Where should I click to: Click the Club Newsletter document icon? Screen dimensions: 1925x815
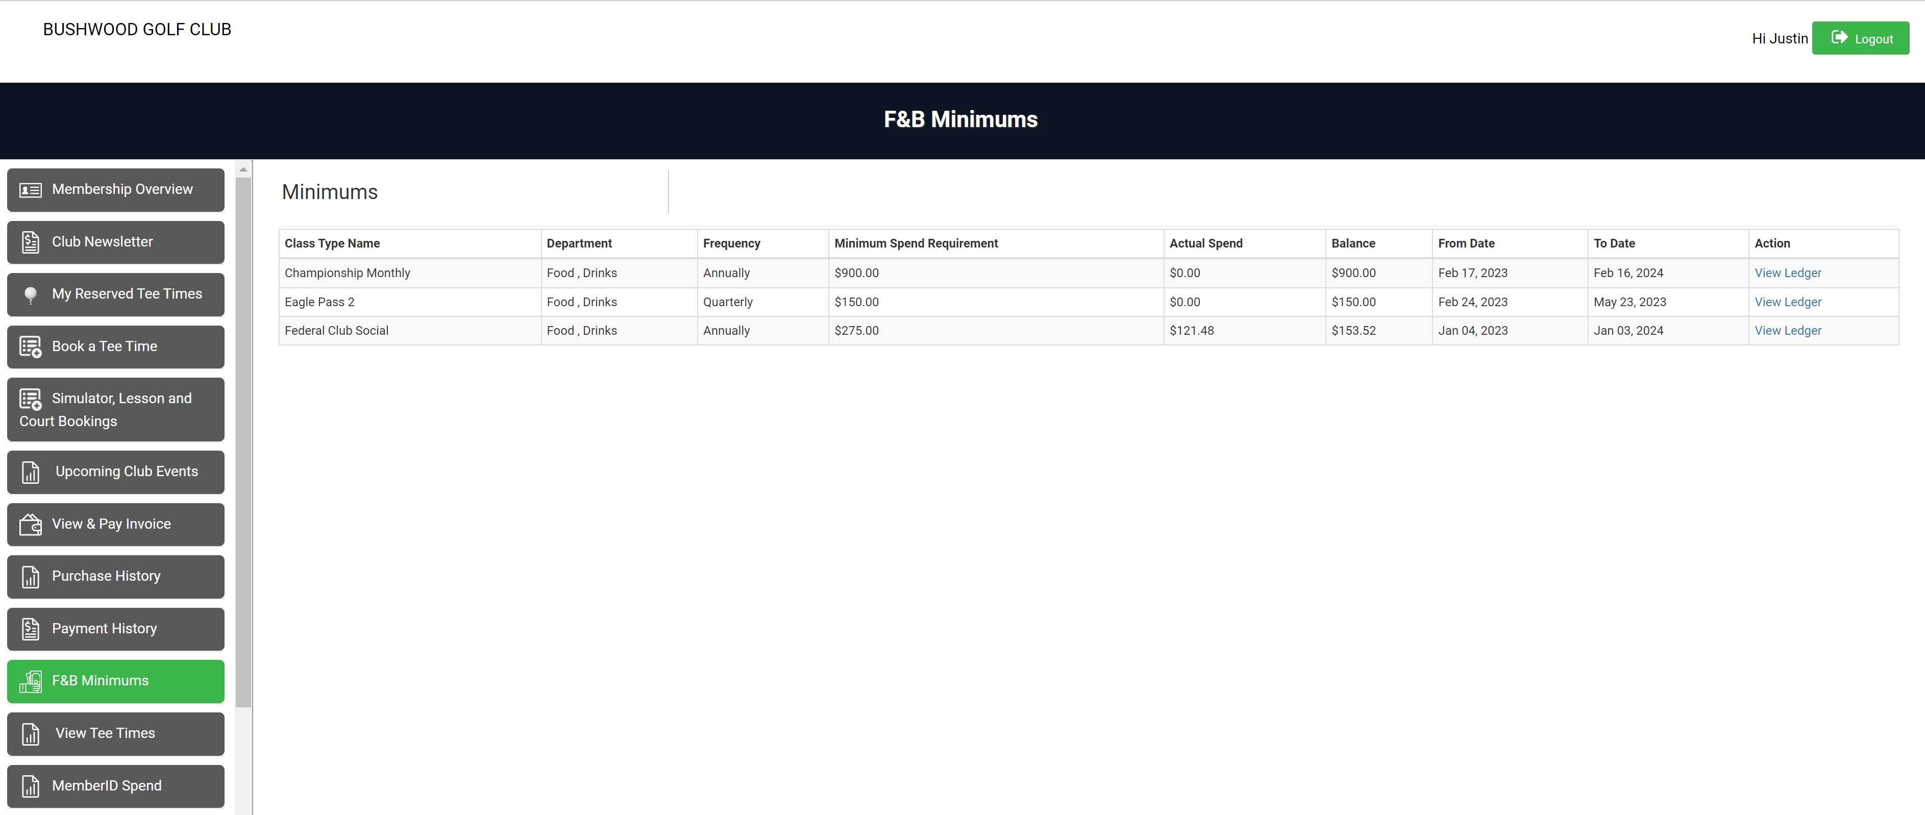[x=30, y=243]
